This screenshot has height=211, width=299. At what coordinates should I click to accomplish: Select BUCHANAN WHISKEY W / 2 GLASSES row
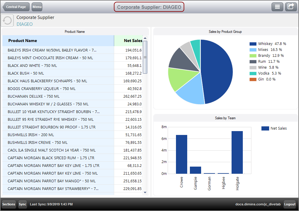point(72,104)
